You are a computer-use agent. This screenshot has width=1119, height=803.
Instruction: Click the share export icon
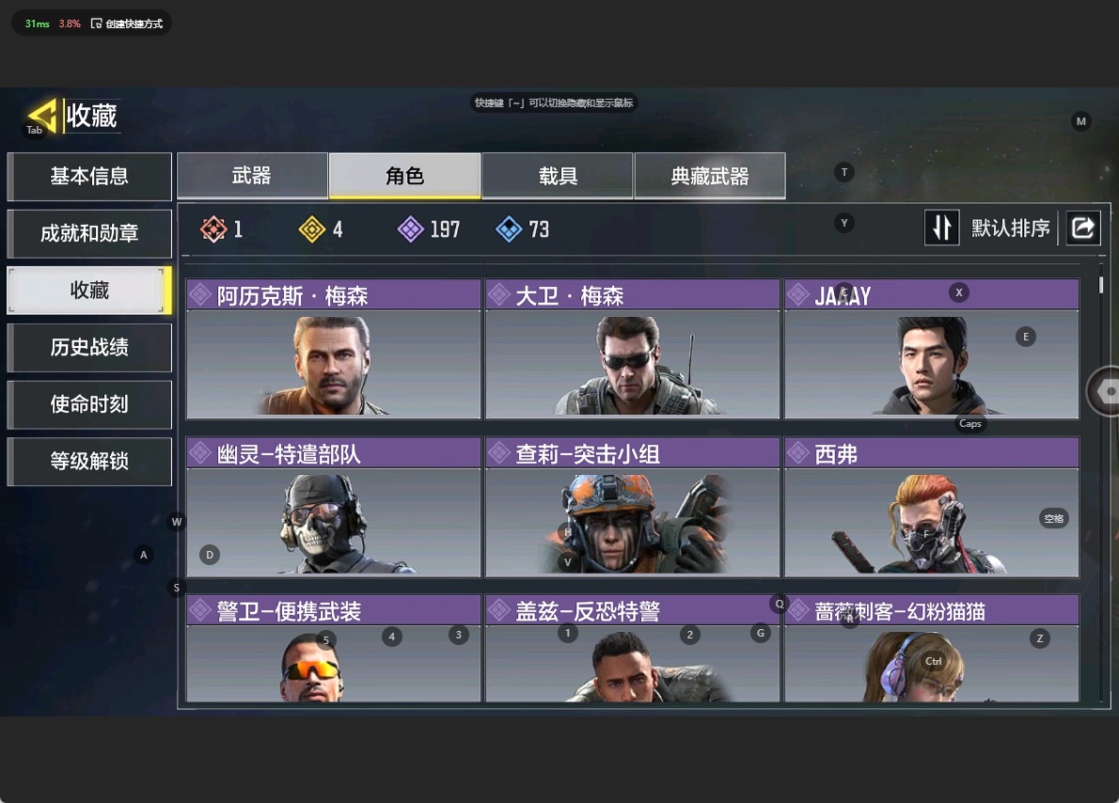[1083, 228]
